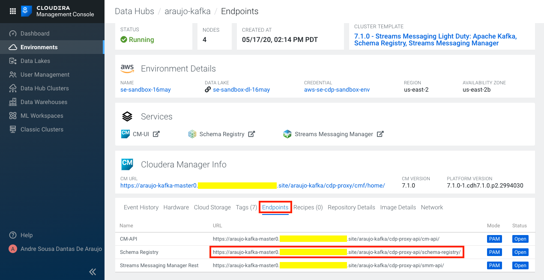Viewport: 544px width, 280px height.
Task: Open Streams Messaging Manager external link icon
Action: [x=380, y=134]
